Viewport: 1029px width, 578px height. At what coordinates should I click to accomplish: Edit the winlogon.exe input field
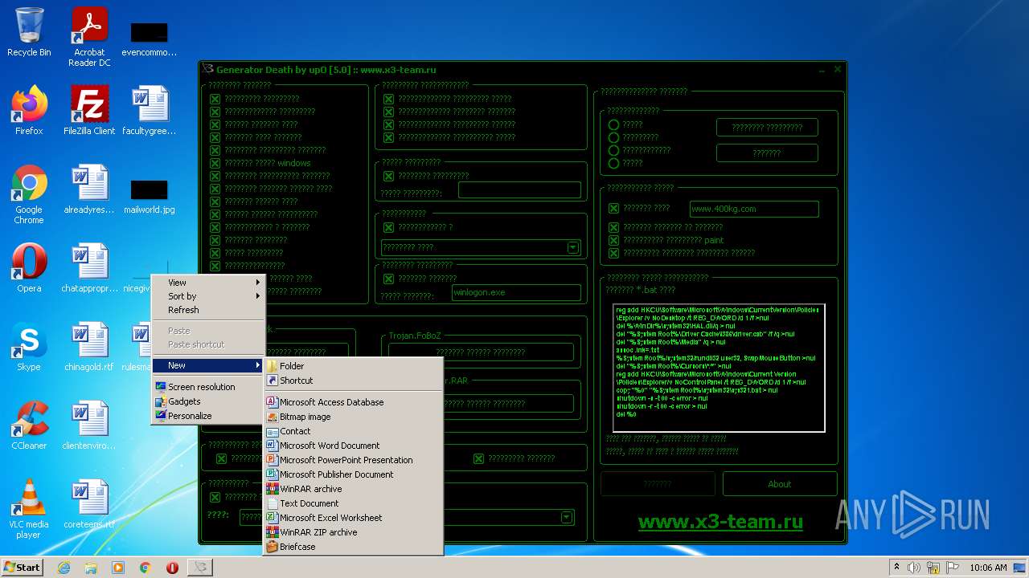point(516,292)
